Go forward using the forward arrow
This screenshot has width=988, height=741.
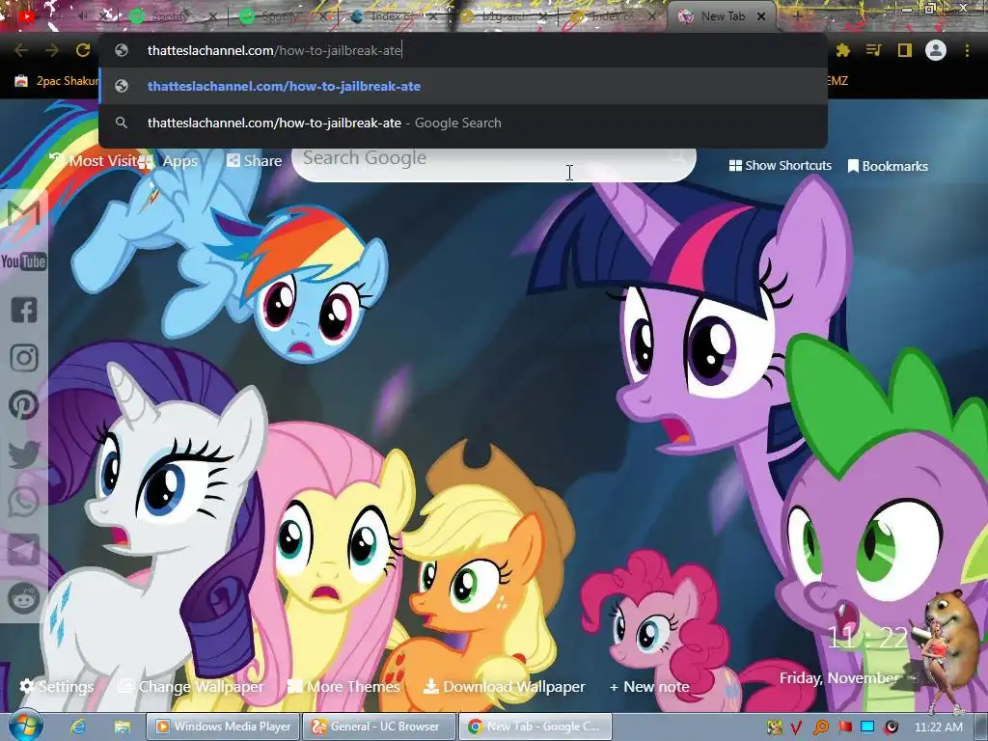(x=52, y=50)
